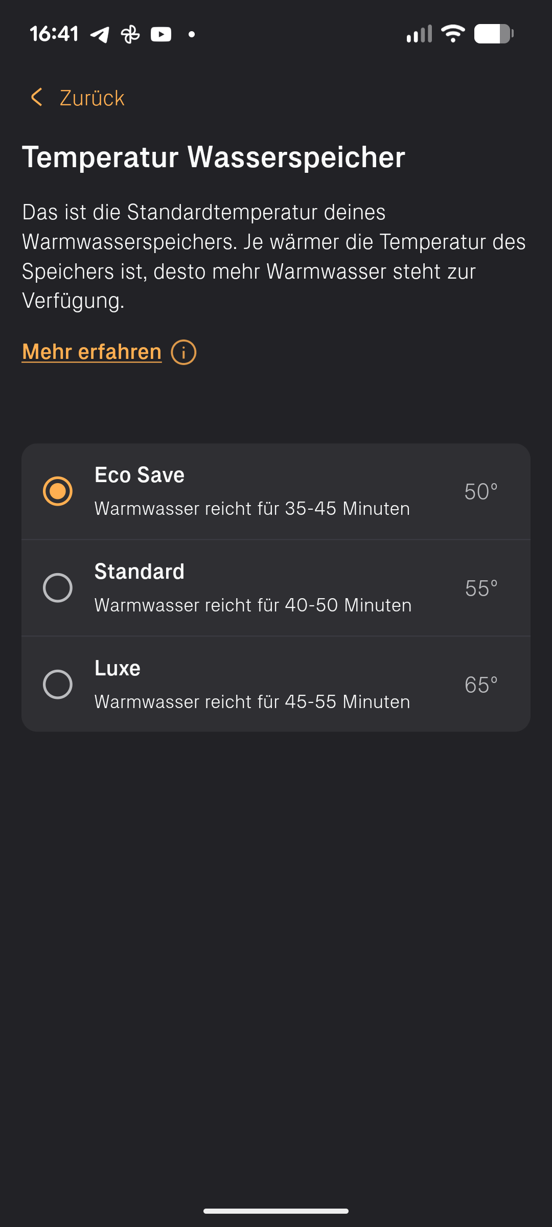Screen dimensions: 552x1227
Task: Tap the Wi-Fi indicator icon
Action: point(453,34)
